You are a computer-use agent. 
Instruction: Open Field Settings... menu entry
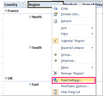tap(74, 80)
